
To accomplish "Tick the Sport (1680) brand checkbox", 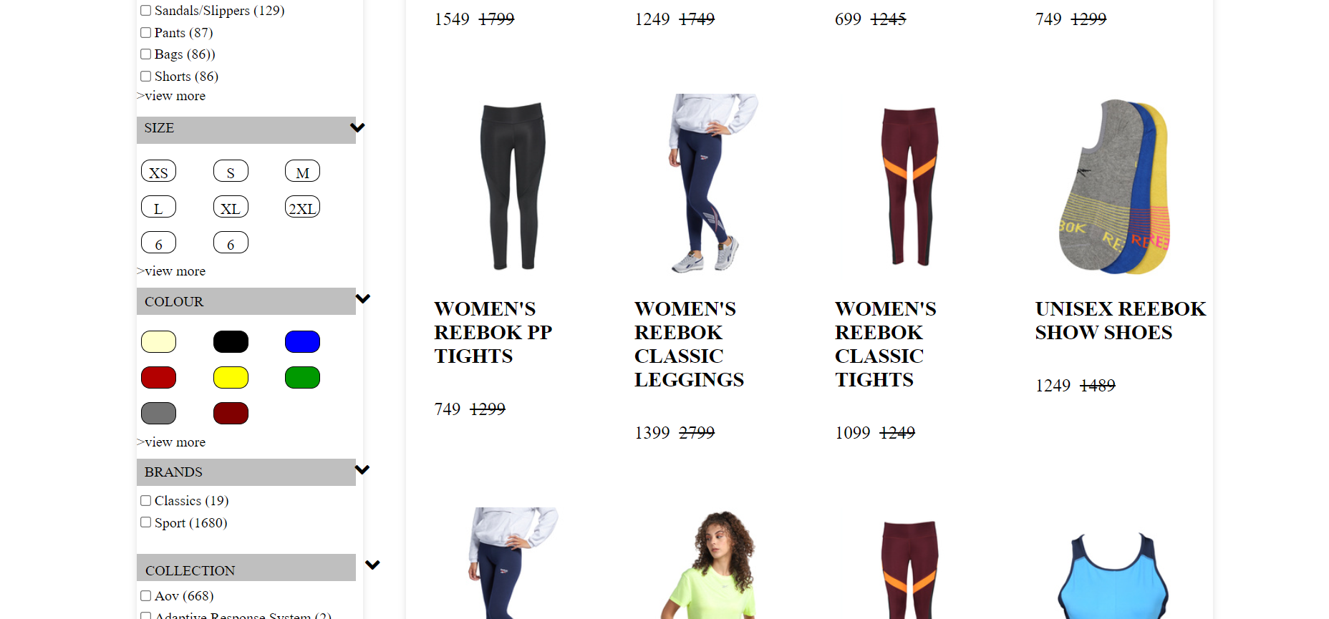I will 146,522.
